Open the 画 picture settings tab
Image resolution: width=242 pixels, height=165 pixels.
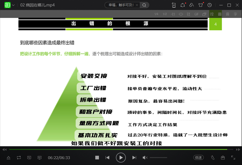pyautogui.click(x=220, y=14)
